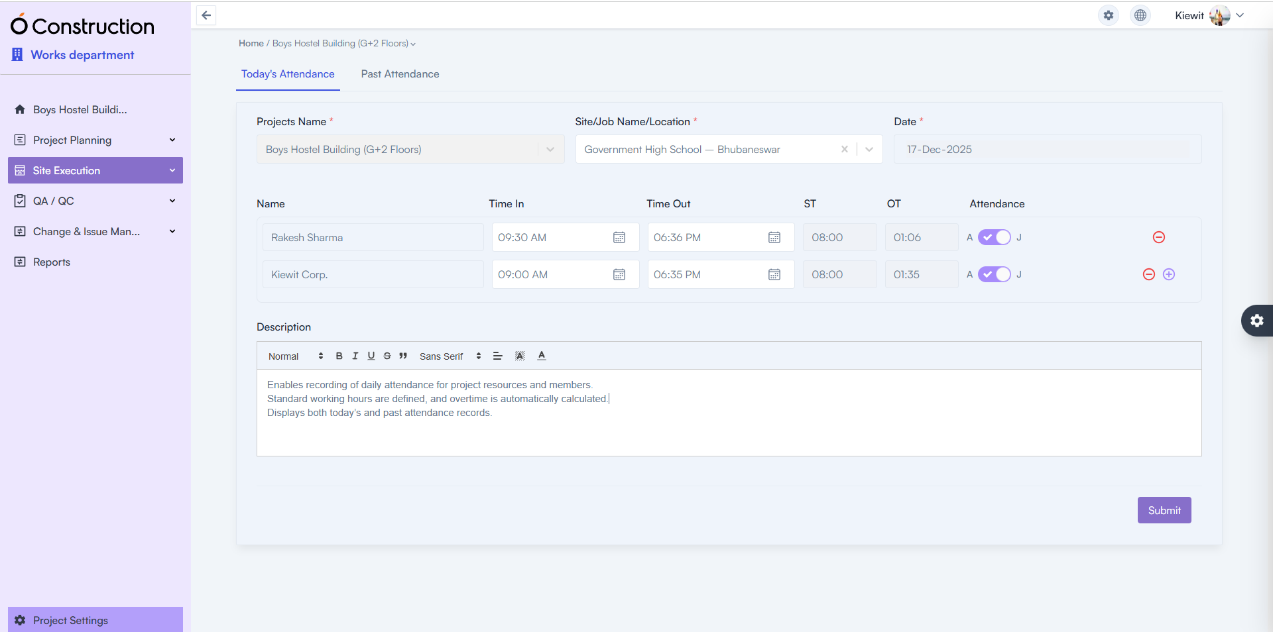
Task: Click the back arrow button in header
Action: pos(206,15)
